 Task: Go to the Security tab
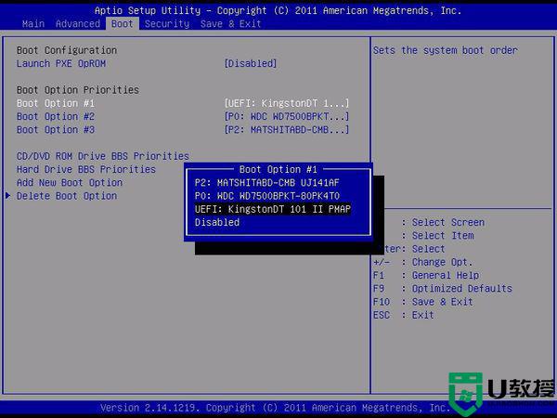(167, 24)
